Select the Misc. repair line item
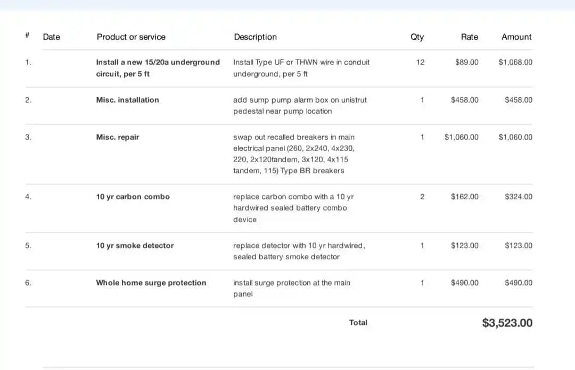575x370 pixels. point(117,137)
